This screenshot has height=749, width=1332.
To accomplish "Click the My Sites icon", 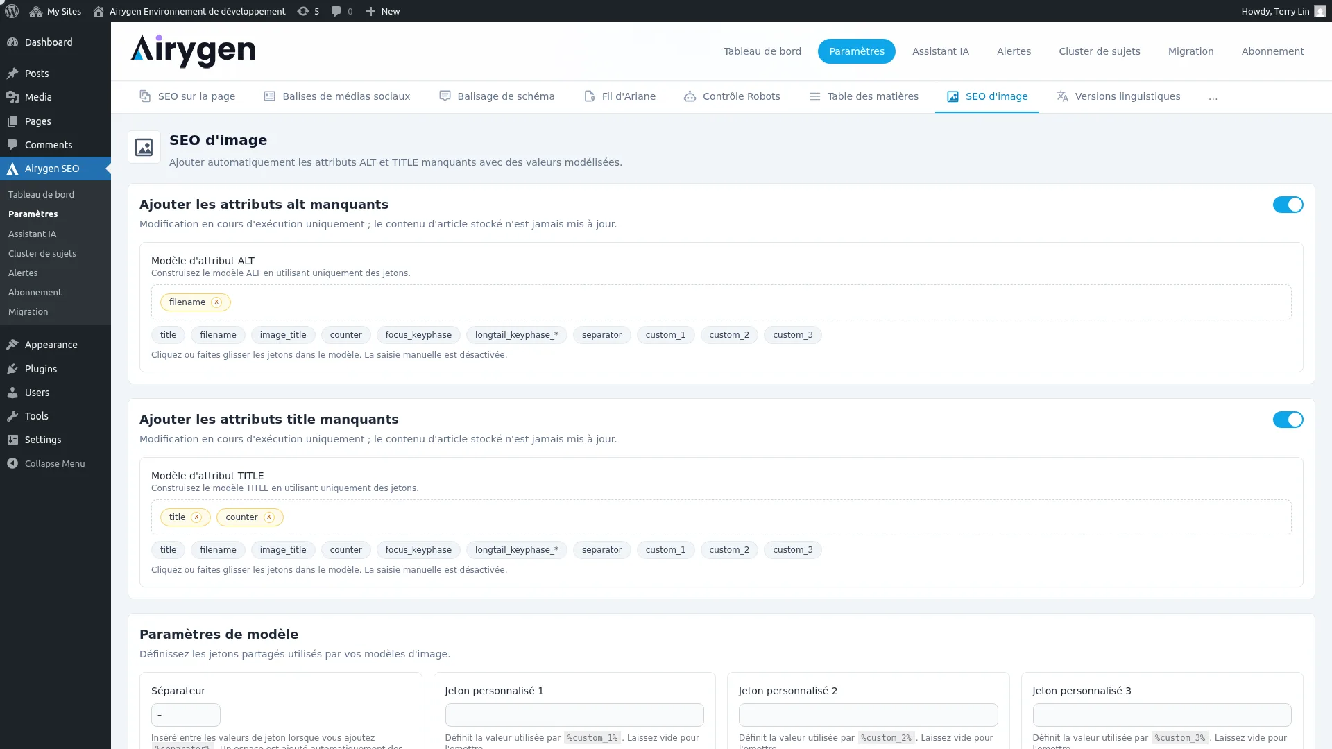I will (x=36, y=11).
